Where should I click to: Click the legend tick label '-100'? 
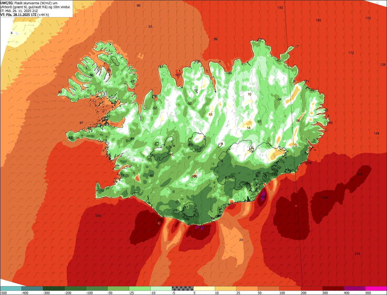click(89, 293)
